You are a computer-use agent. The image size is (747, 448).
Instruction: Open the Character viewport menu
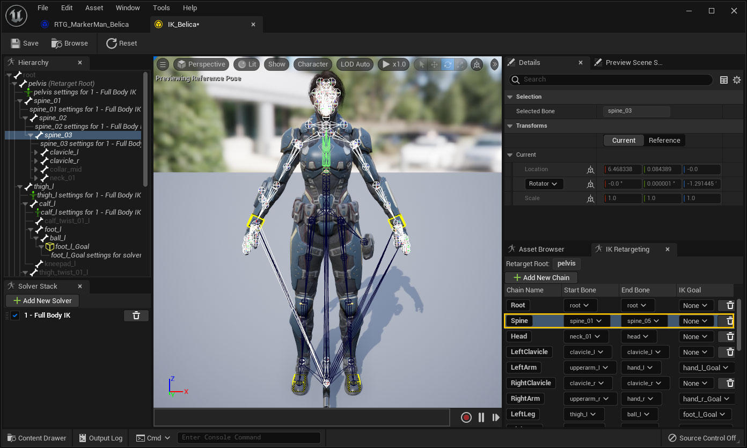point(313,64)
